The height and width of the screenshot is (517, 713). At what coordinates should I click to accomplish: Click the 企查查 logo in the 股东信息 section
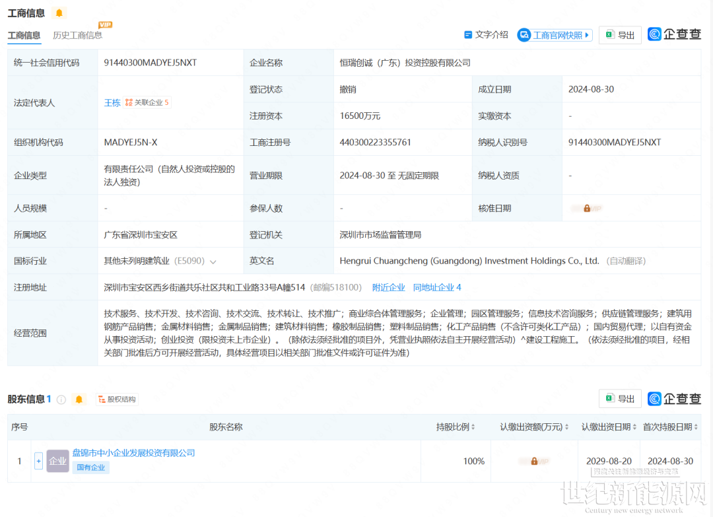(x=674, y=399)
